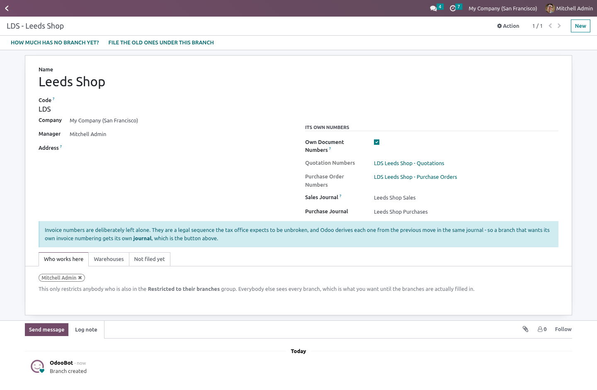Toggle the Own Document Numbers checkbox
Image resolution: width=597 pixels, height=390 pixels.
coord(376,142)
